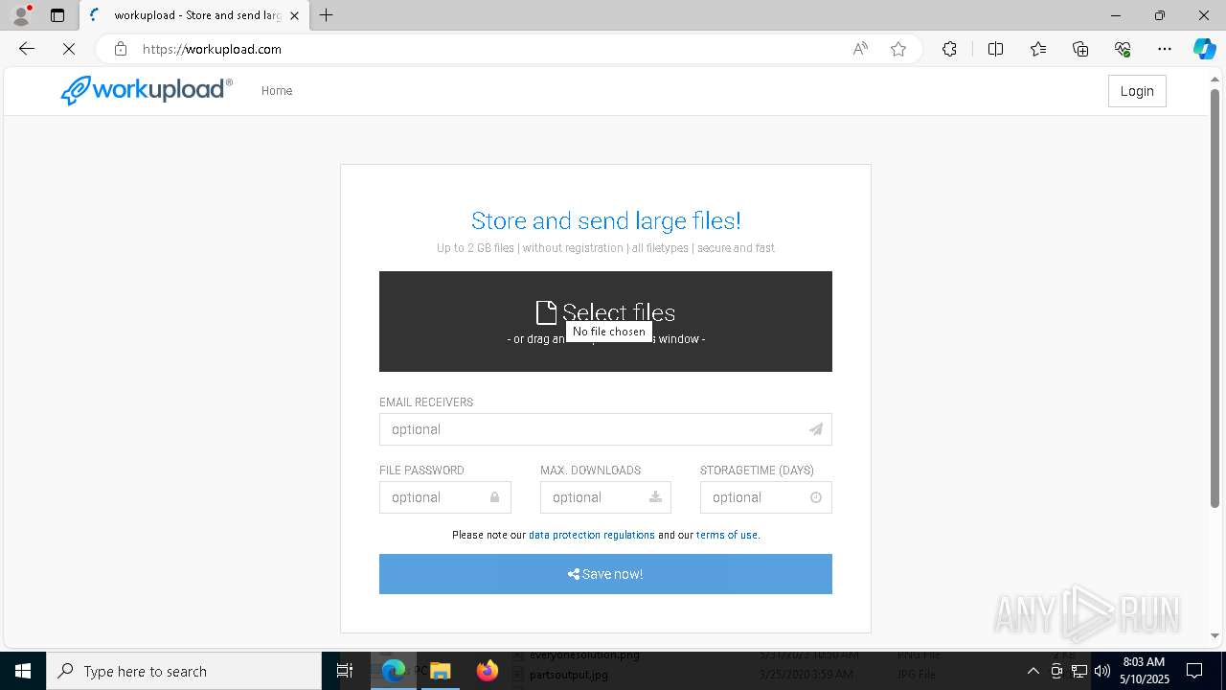
Task: Open Settings and more ellipsis menu
Action: point(1165,49)
